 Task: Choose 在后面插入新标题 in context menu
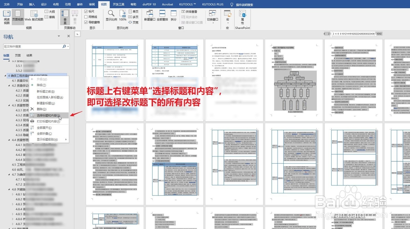click(49, 97)
